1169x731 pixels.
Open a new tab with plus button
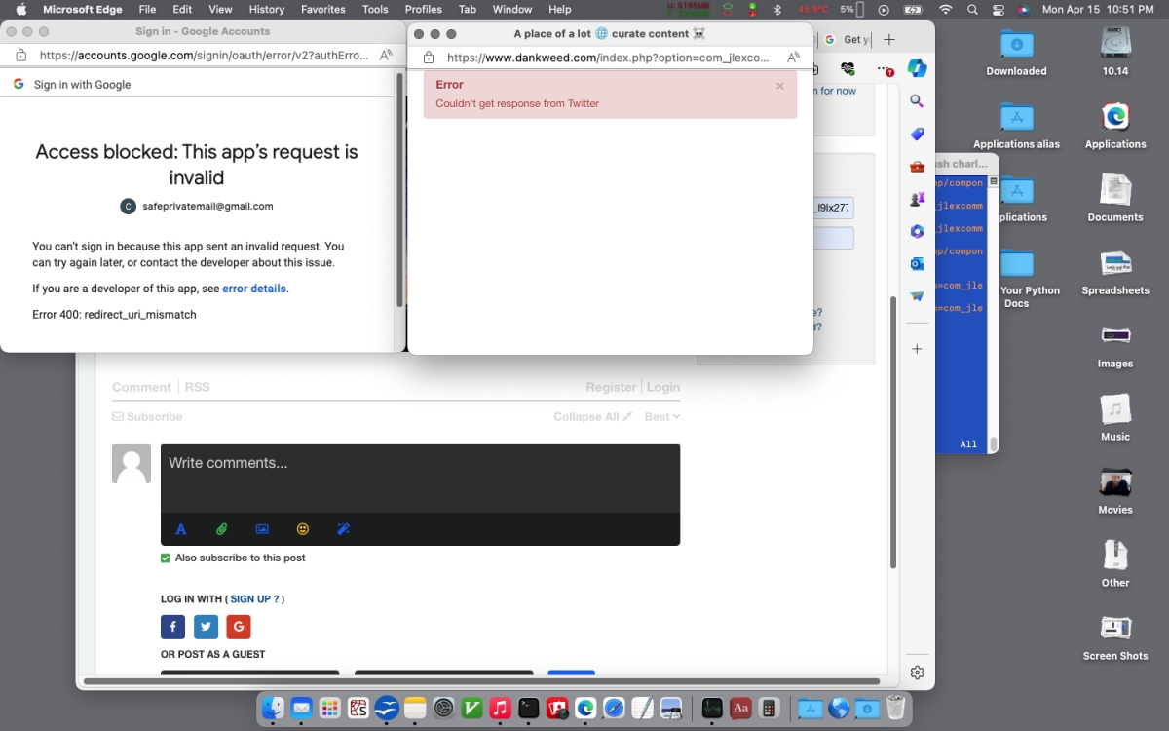pos(889,40)
